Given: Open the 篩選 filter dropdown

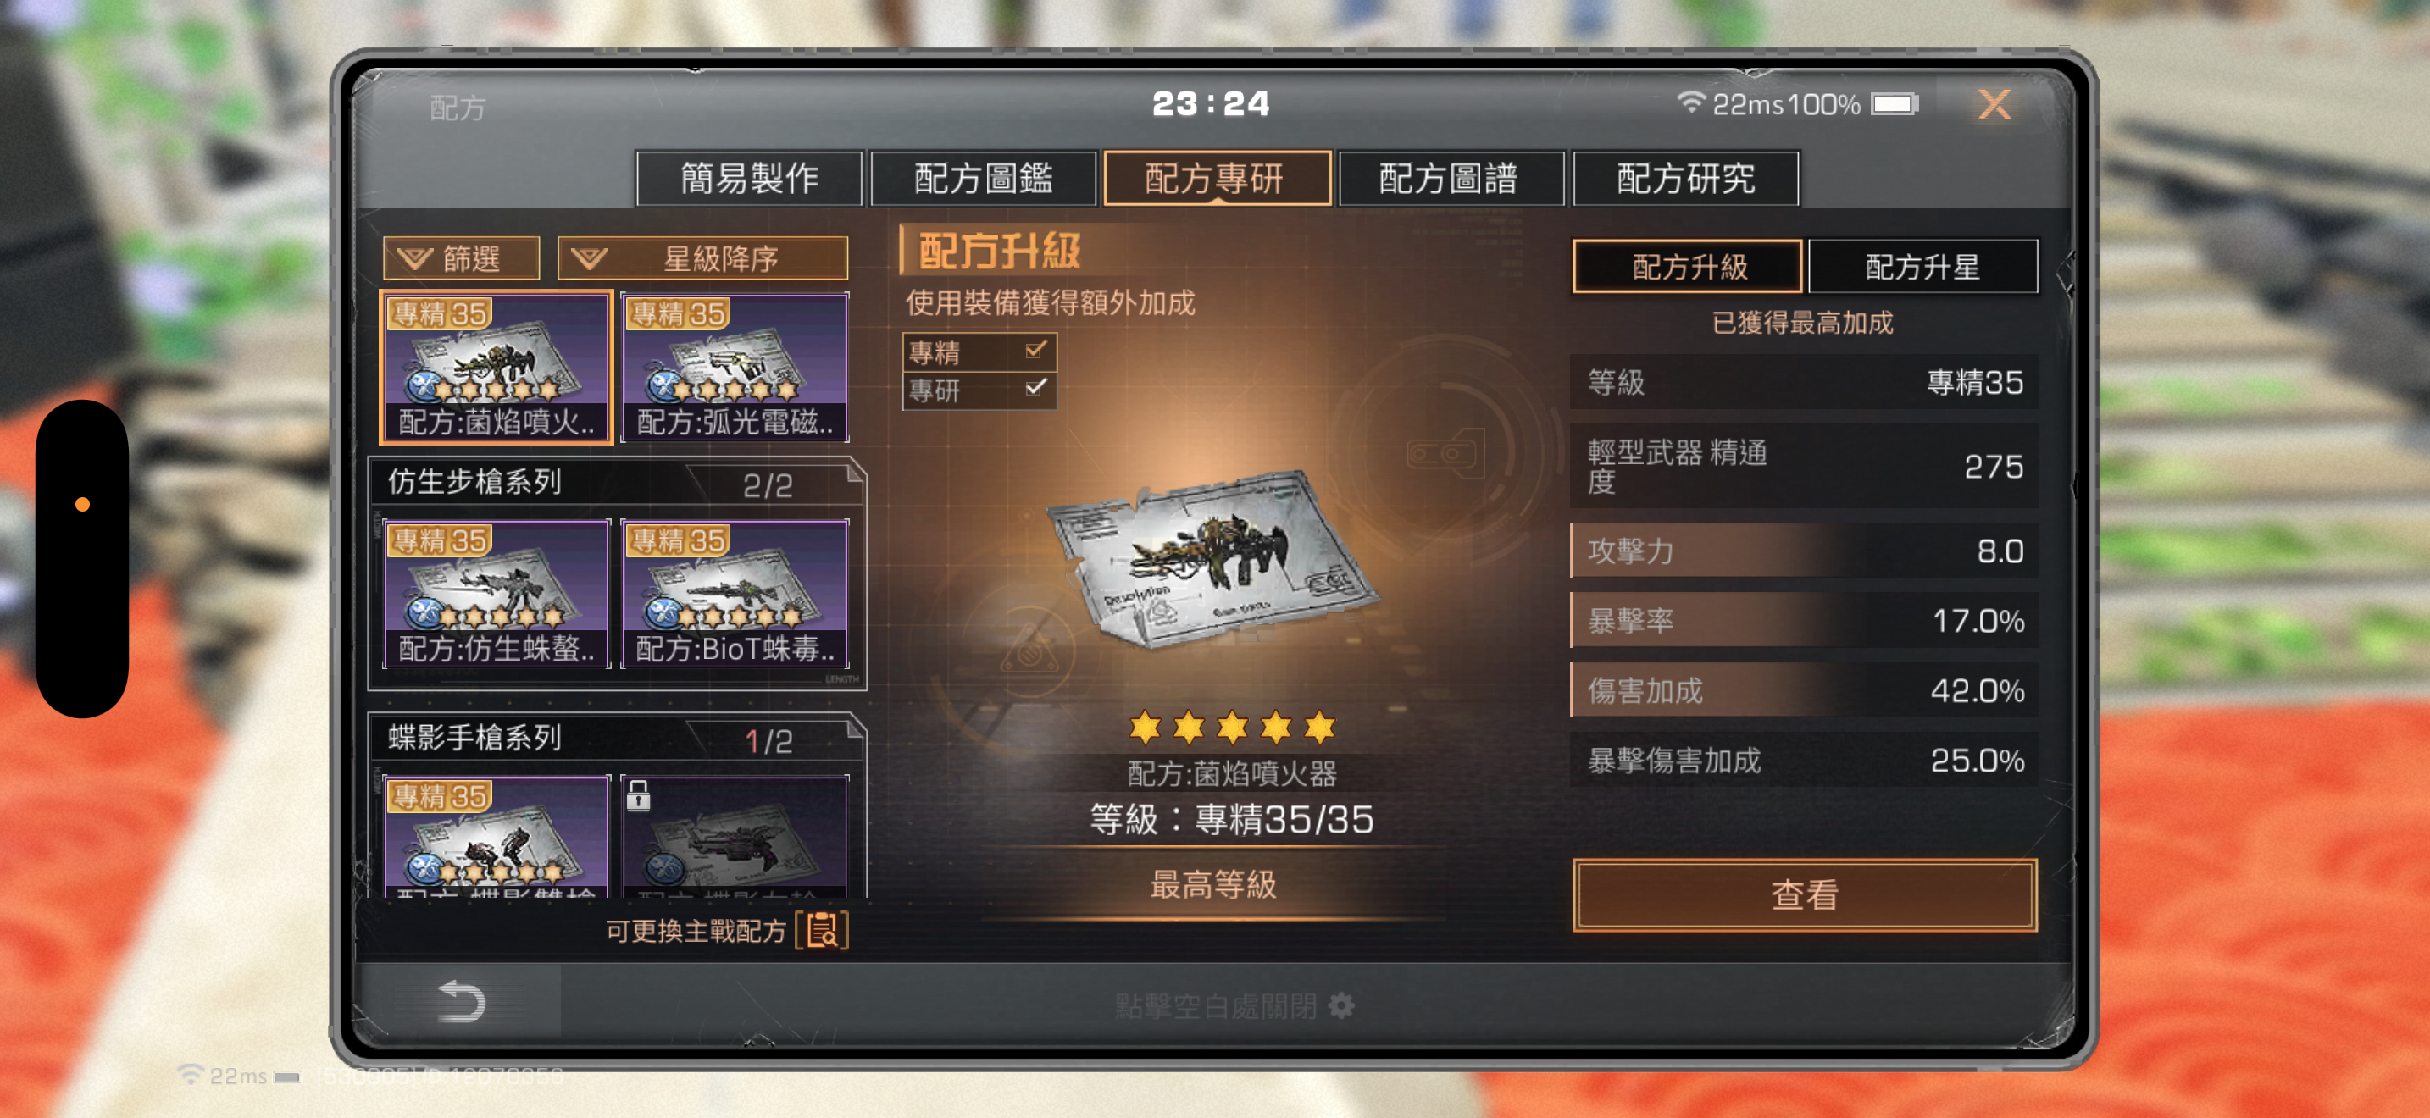Looking at the screenshot, I should (x=461, y=257).
